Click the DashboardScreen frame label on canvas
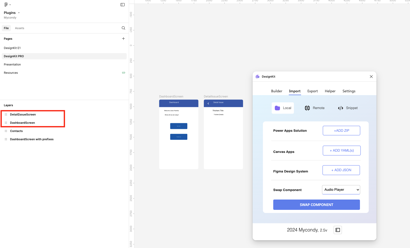 pyautogui.click(x=171, y=96)
